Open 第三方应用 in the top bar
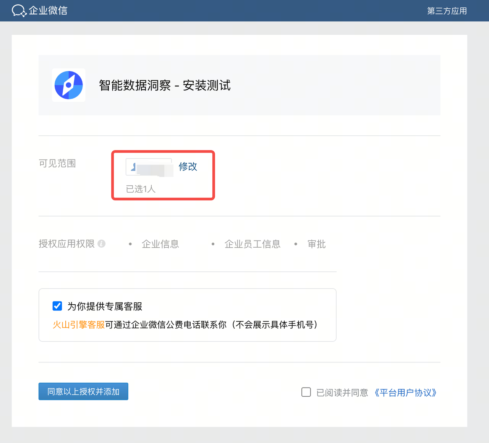The height and width of the screenshot is (443, 489). 447,11
